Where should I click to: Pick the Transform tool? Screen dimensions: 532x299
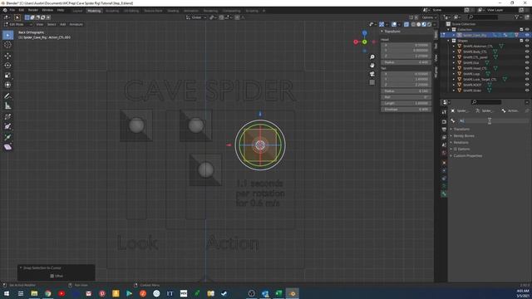point(7,85)
